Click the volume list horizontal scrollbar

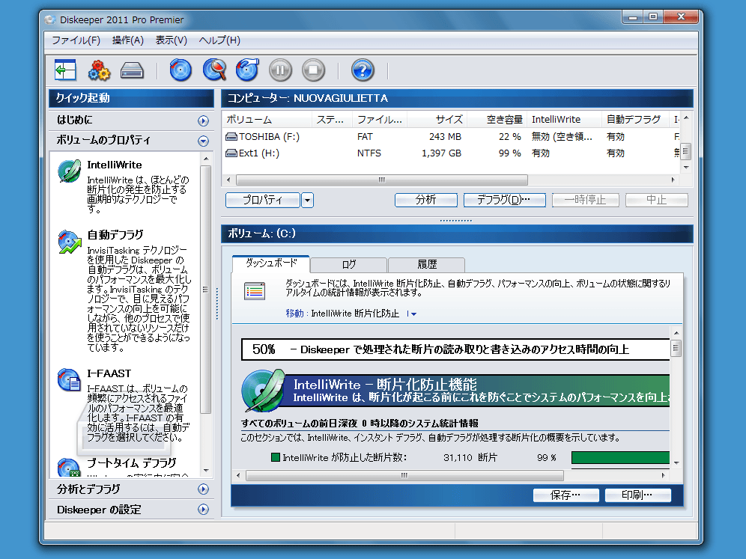382,180
